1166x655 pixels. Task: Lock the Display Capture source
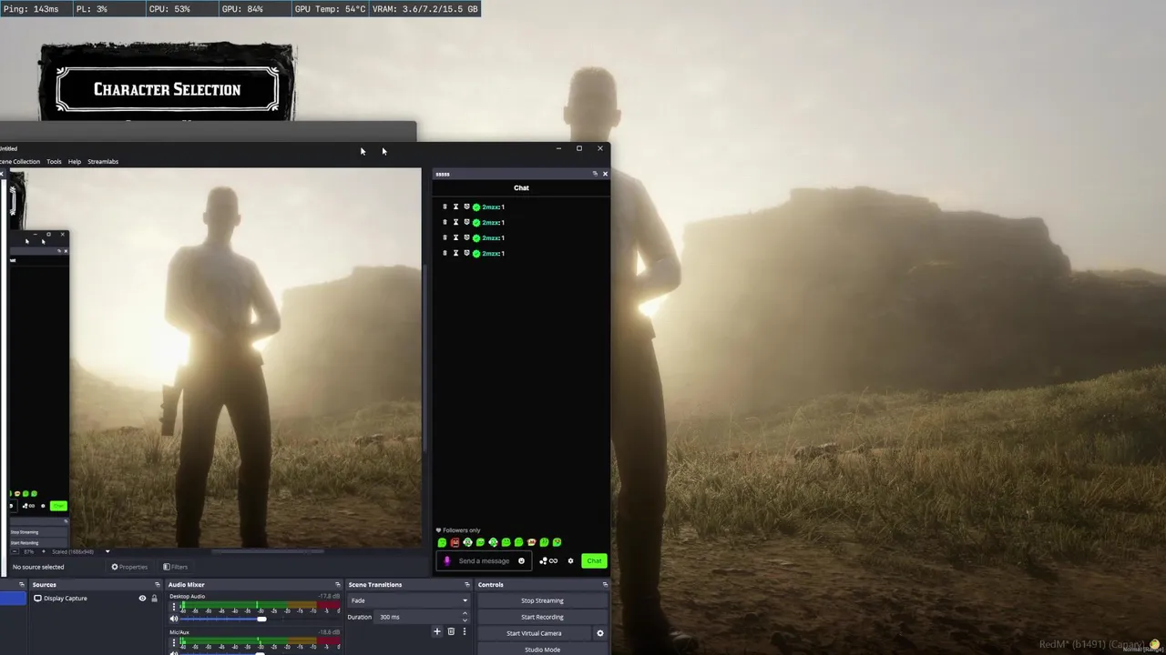[x=154, y=599]
